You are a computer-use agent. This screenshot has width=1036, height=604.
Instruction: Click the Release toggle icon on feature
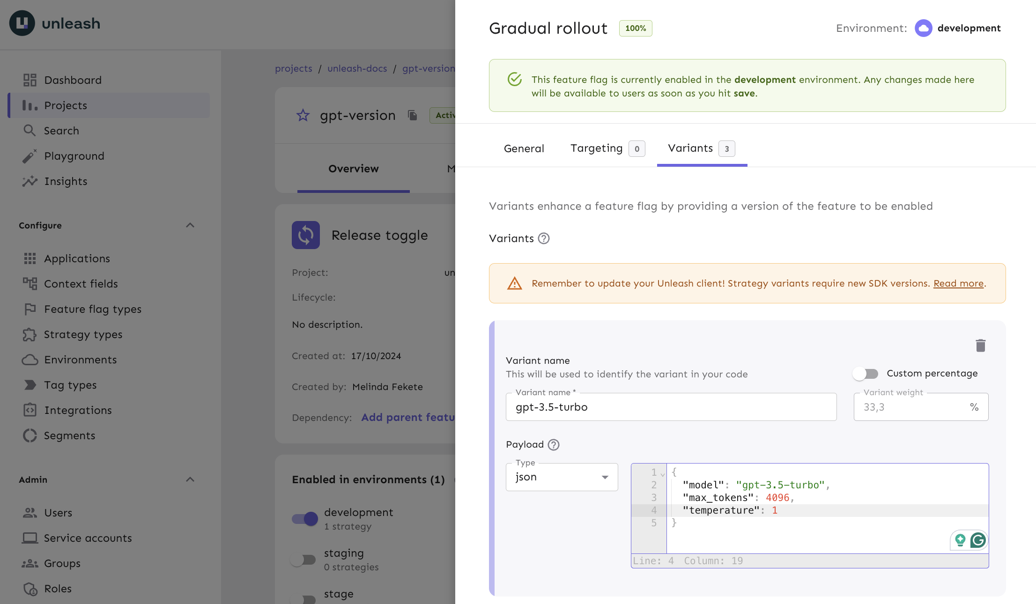click(x=306, y=235)
